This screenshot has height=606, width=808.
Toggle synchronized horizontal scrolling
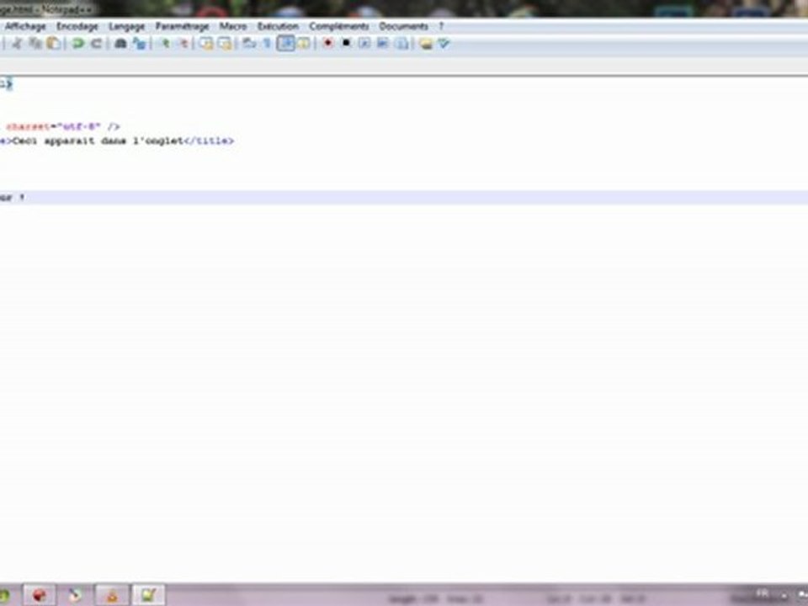(225, 44)
